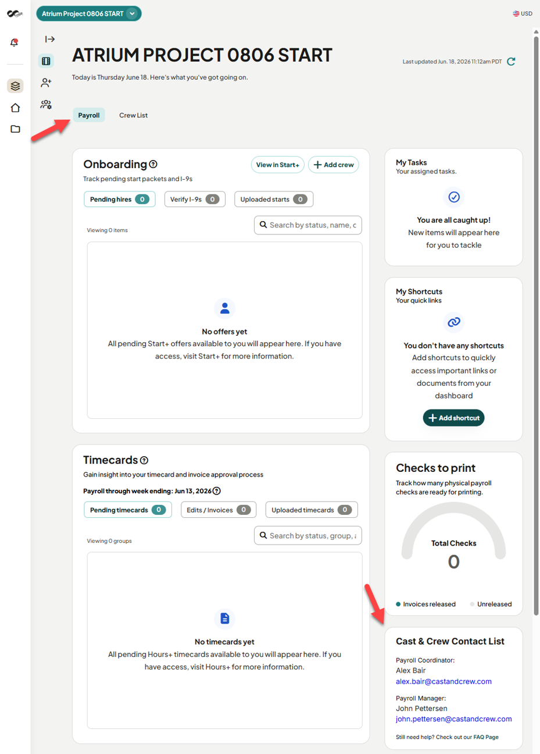Click the blue document icon in Timecards
Image resolution: width=540 pixels, height=754 pixels.
click(x=225, y=618)
